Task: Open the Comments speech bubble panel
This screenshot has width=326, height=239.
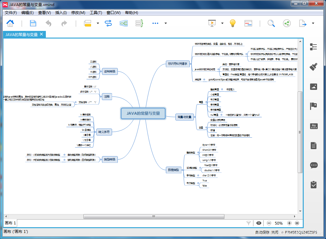Action: pos(314,165)
